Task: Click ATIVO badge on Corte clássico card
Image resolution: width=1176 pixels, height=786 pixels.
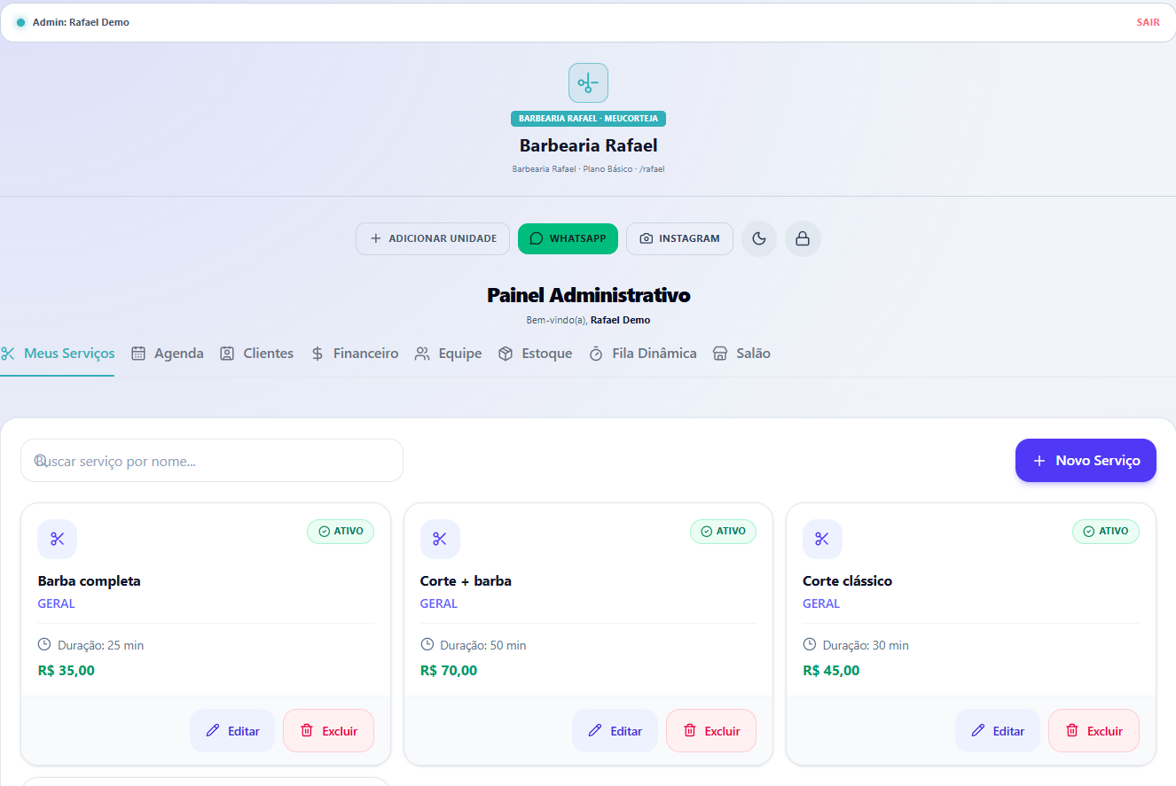Action: (1106, 532)
